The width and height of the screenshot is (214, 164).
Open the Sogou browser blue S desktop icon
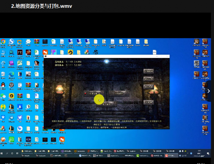11,41
